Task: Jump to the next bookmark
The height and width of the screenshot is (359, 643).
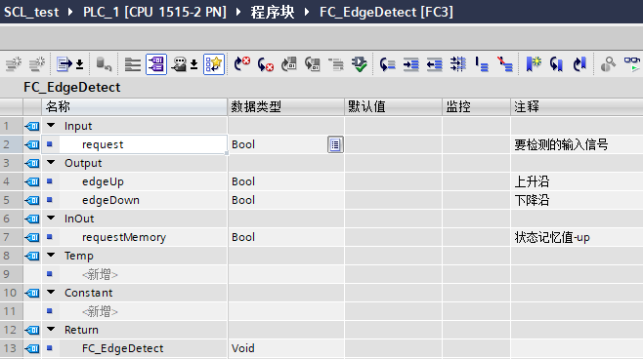Action: (x=579, y=64)
